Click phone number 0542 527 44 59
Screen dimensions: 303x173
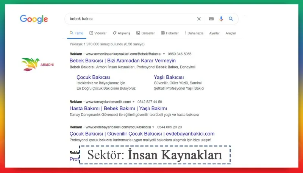[150, 102]
